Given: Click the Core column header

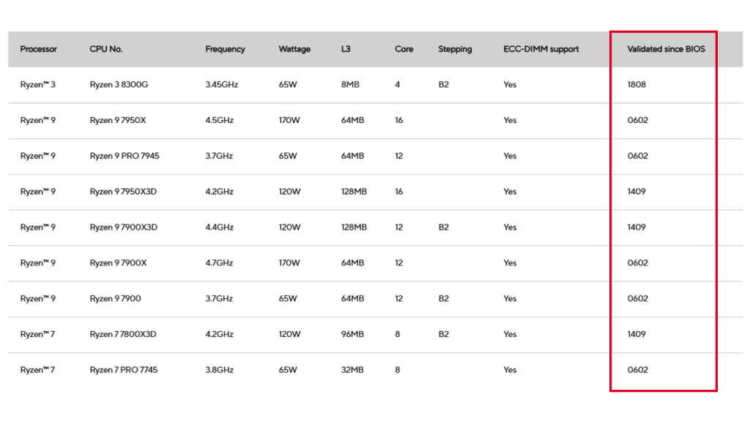Looking at the screenshot, I should (x=404, y=49).
